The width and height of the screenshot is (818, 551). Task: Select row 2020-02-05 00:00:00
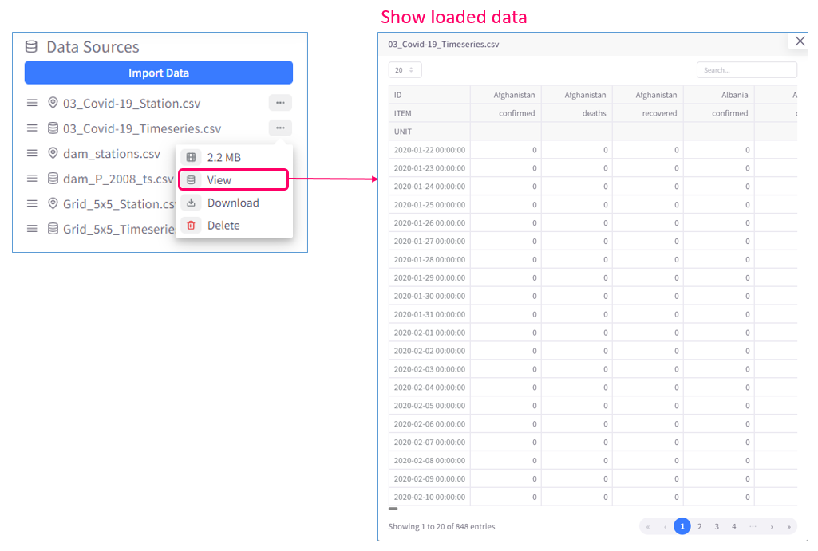[x=593, y=406]
